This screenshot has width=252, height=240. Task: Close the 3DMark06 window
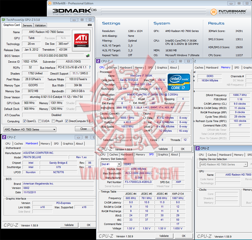247,3
